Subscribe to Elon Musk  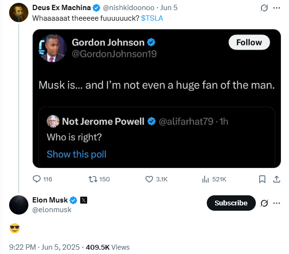231,203
